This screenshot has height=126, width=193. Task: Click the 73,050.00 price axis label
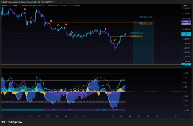pos(186,57)
